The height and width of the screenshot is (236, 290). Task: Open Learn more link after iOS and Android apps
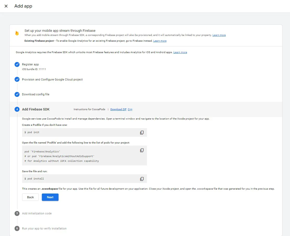tap(180, 52)
